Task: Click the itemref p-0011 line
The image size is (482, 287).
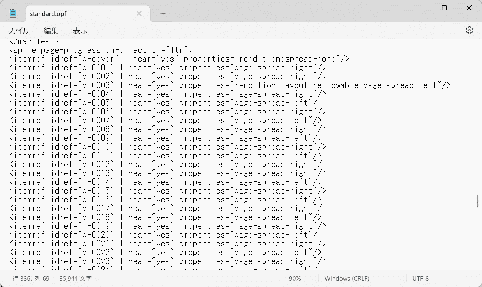Action: [x=165, y=156]
